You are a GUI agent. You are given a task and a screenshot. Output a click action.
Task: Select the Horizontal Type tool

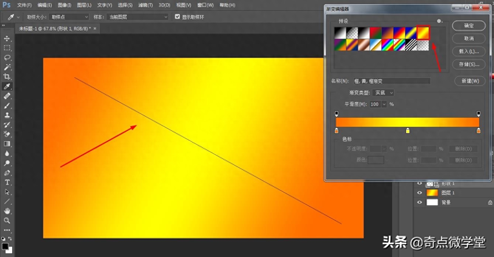[7, 182]
